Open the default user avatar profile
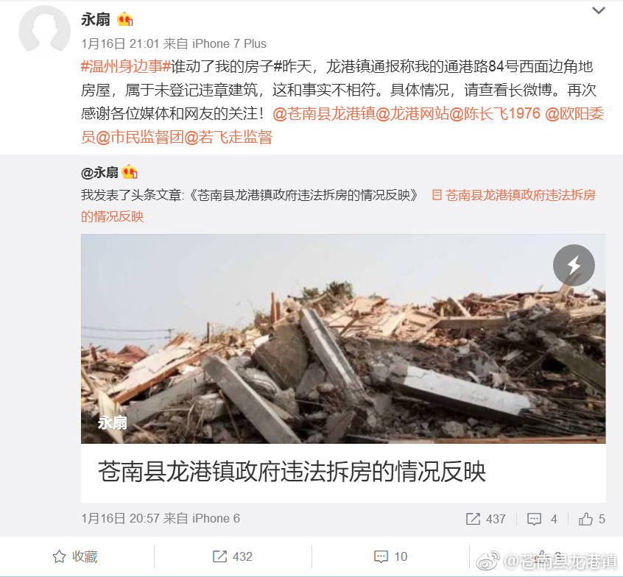Image resolution: width=623 pixels, height=577 pixels. tap(44, 30)
